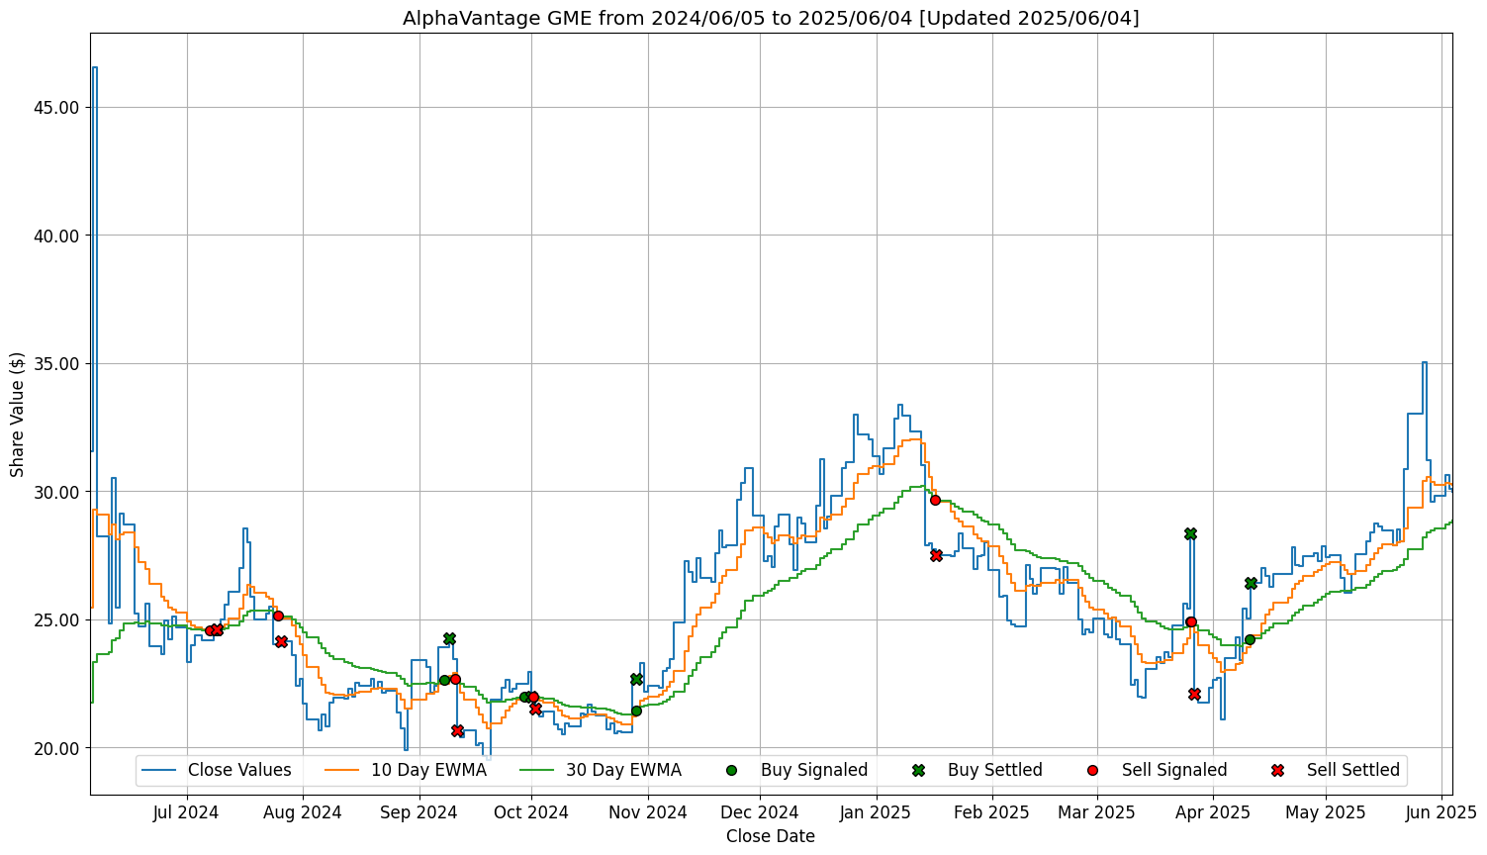Image resolution: width=1487 pixels, height=855 pixels.
Task: Click the May 2025 x-axis label
Action: (1327, 812)
